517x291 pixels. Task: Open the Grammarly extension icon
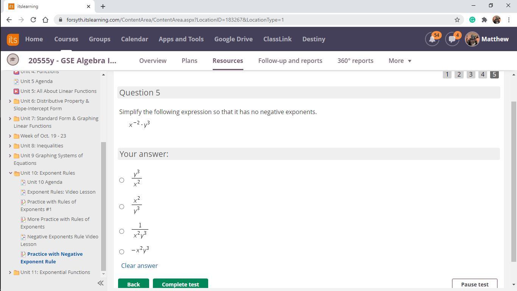472,20
